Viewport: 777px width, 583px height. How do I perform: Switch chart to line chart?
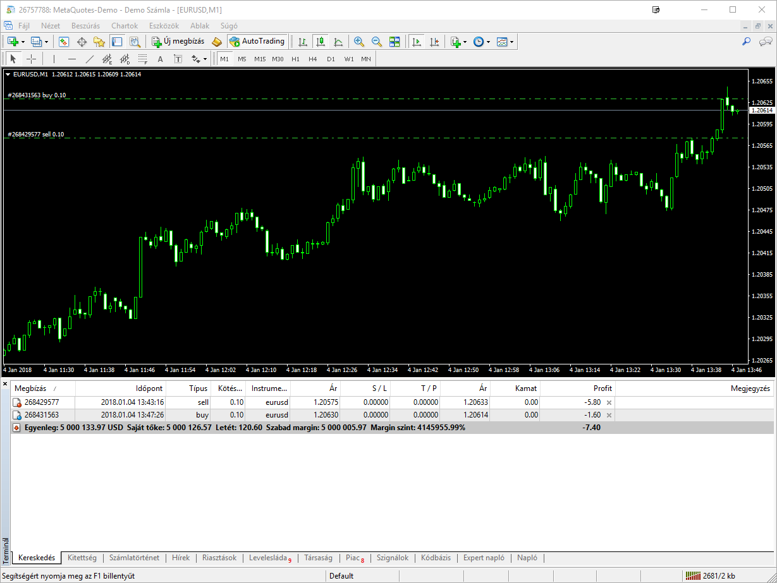(x=338, y=42)
